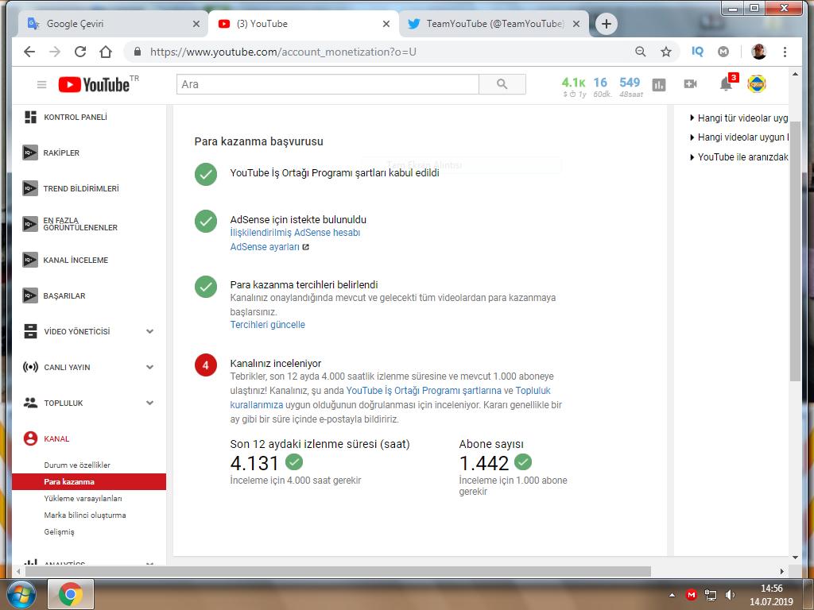Image resolution: width=814 pixels, height=610 pixels.
Task: Click the volume speaker tray icon
Action: pyautogui.click(x=730, y=595)
